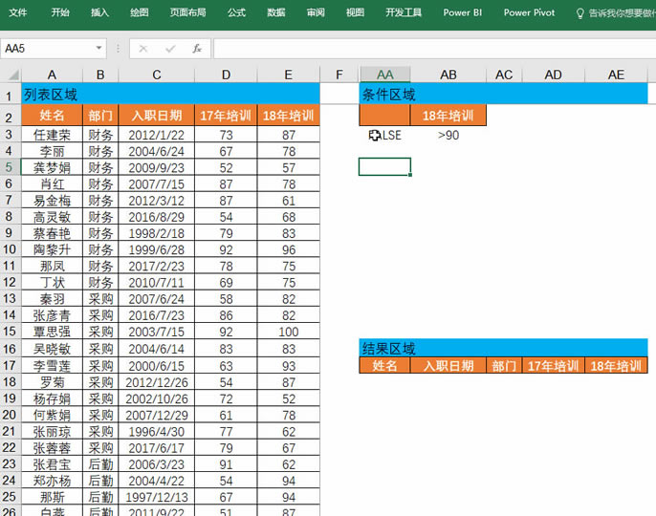This screenshot has width=656, height=516.
Task: Select column D header
Action: (x=226, y=75)
